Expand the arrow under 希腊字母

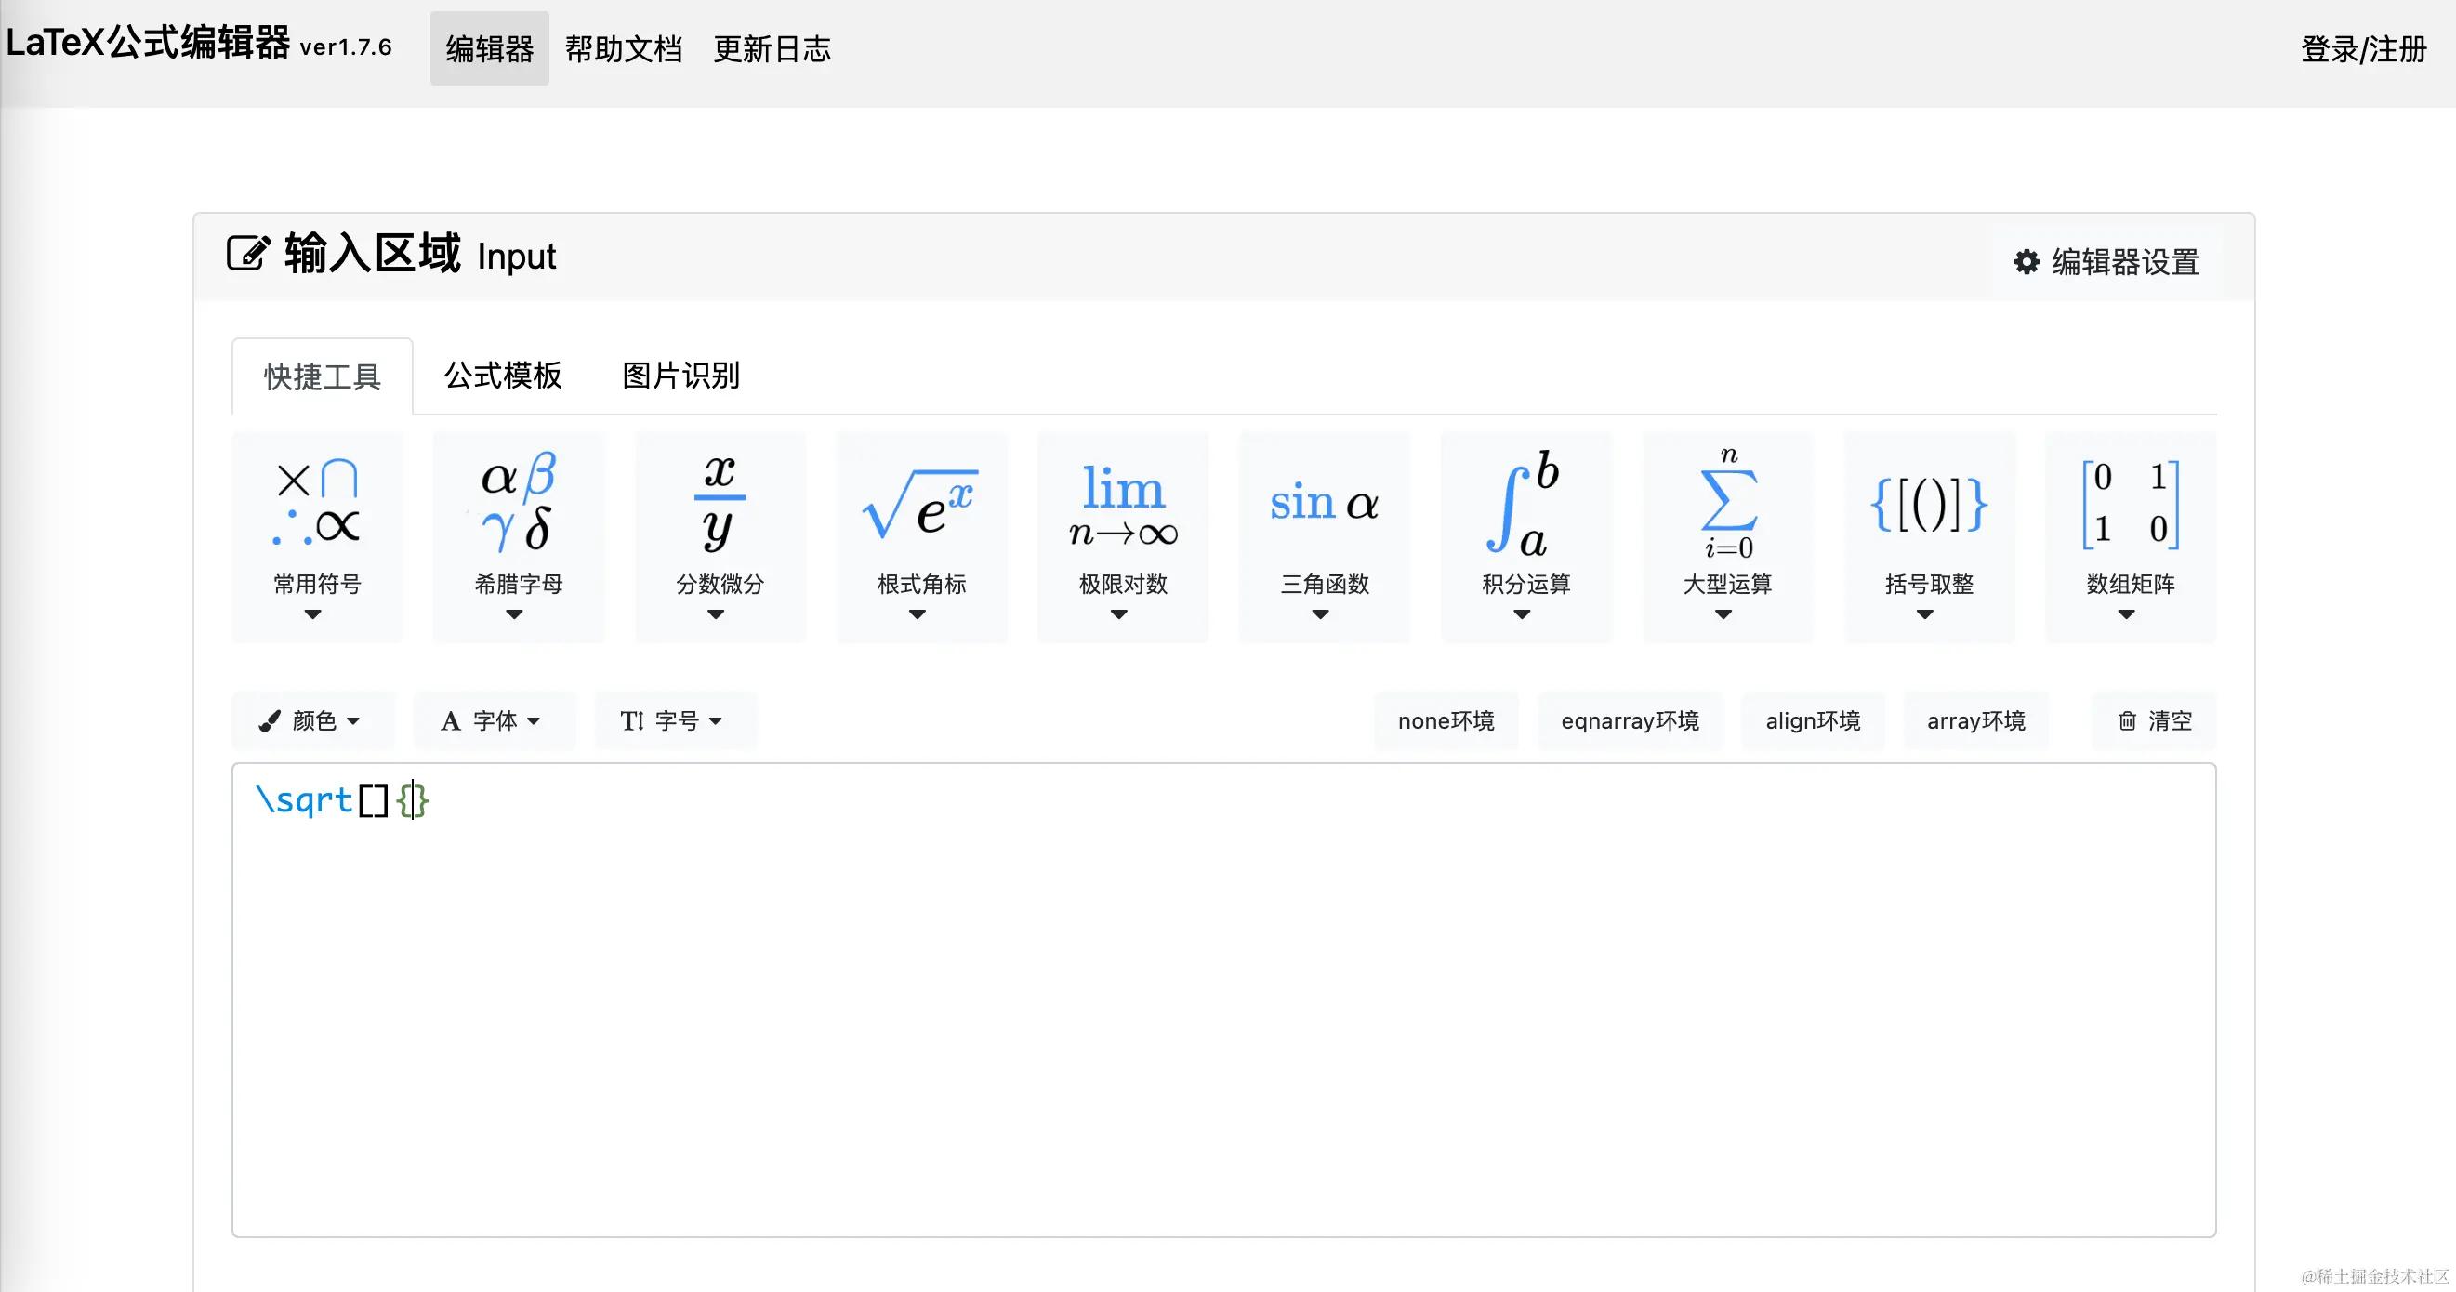click(514, 615)
